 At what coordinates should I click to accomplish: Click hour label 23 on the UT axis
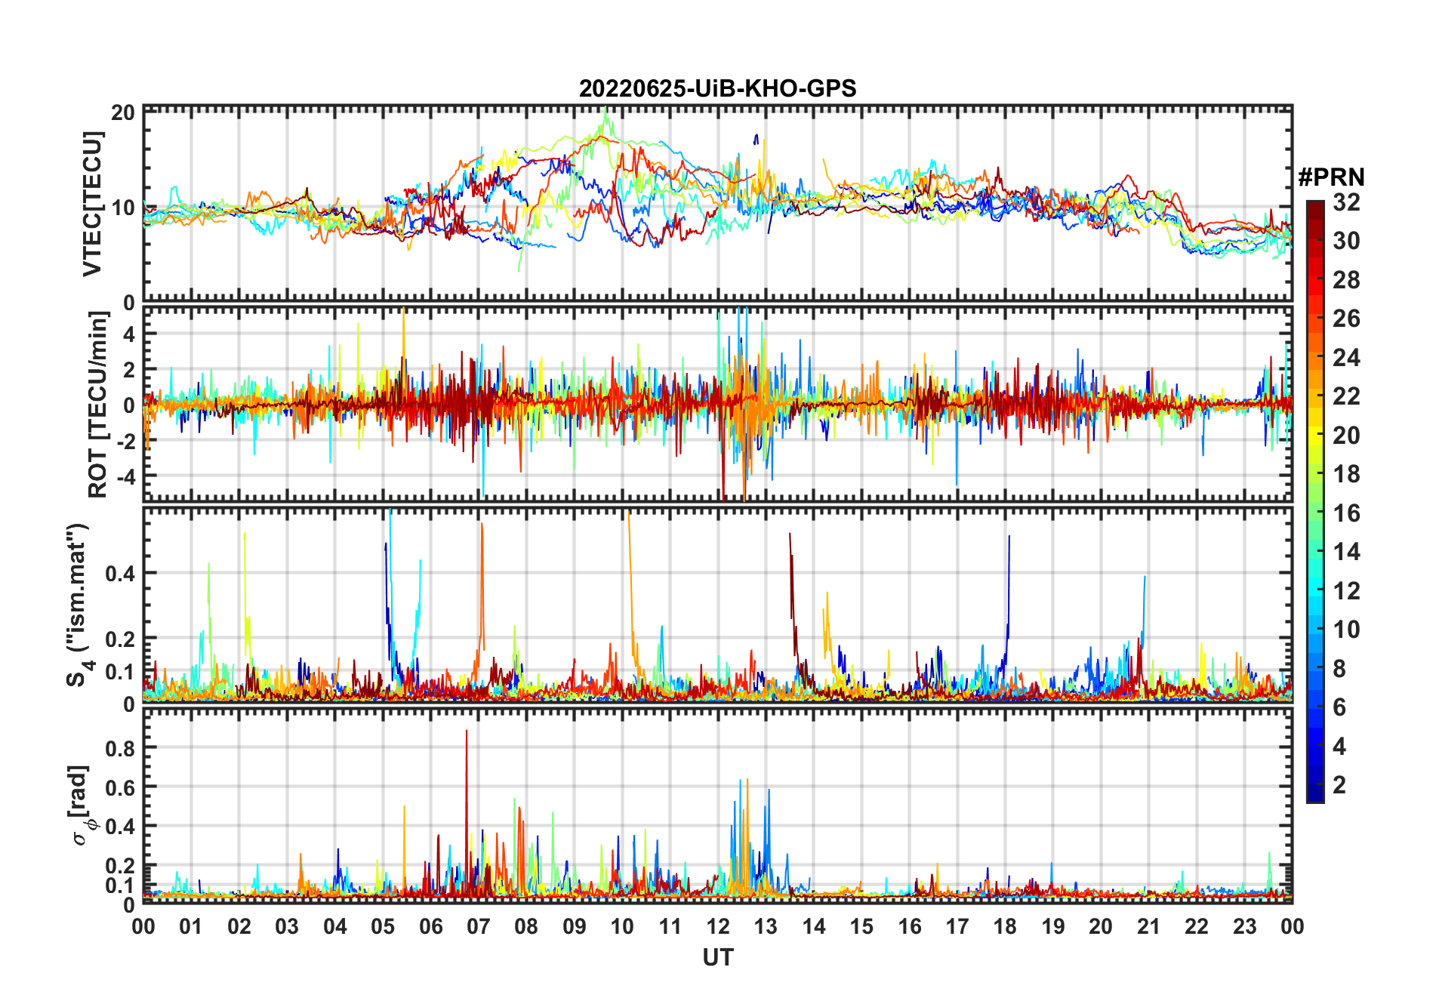pos(1244,926)
